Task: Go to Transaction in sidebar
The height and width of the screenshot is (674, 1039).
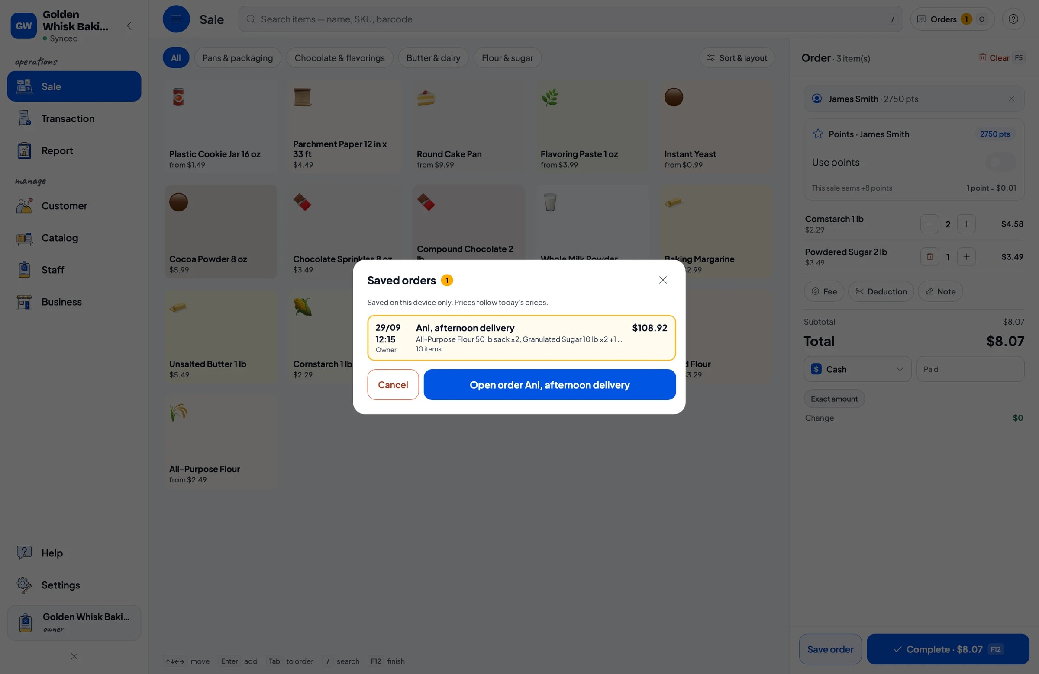Action: (x=74, y=118)
